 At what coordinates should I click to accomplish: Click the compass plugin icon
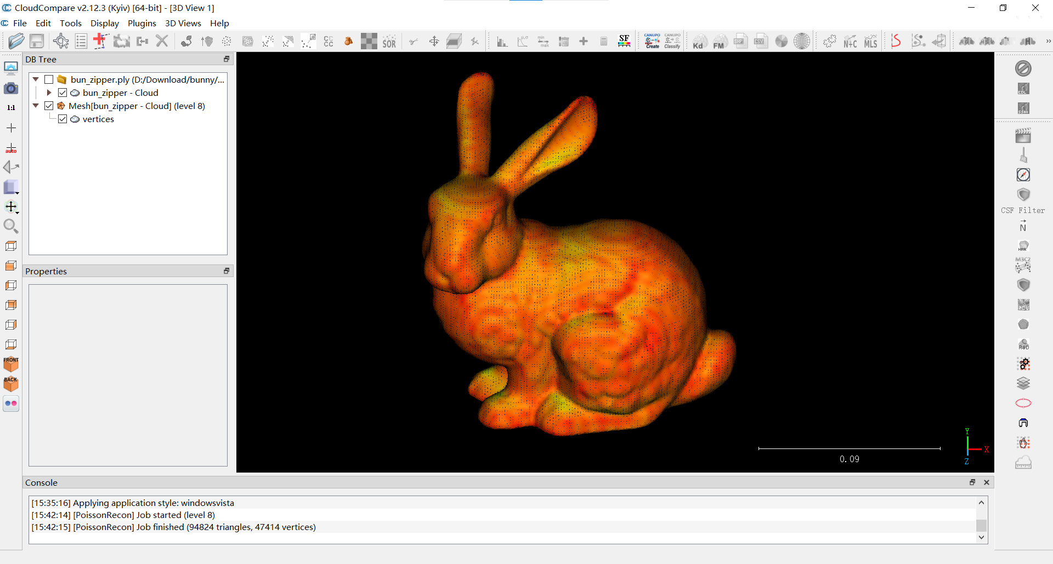[1023, 175]
